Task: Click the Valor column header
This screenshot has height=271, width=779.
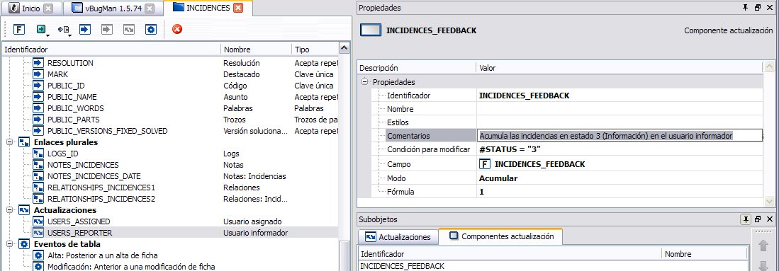Action: coord(619,68)
